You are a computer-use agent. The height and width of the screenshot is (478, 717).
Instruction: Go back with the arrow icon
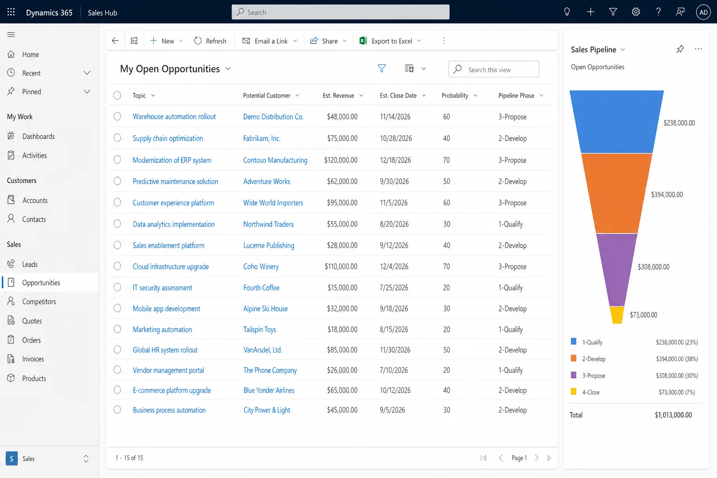(115, 41)
